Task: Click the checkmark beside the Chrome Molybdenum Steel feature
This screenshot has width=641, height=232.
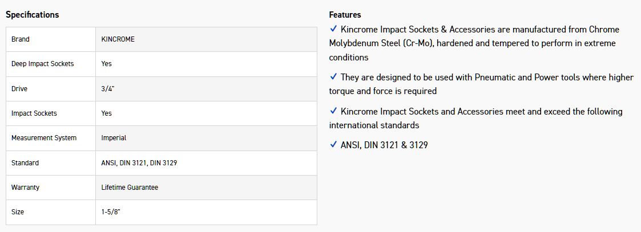Action: tap(333, 29)
